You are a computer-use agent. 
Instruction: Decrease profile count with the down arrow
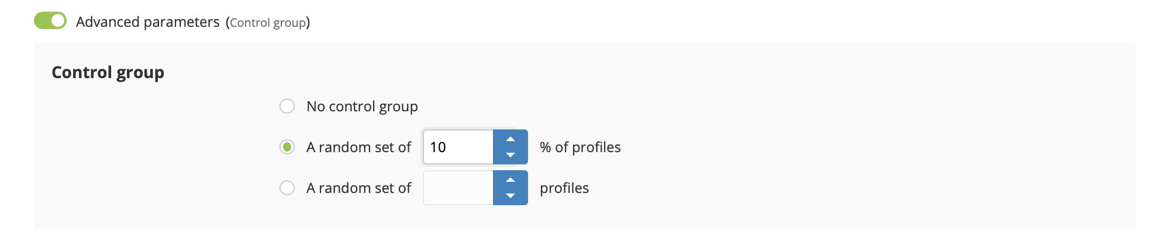tap(511, 196)
